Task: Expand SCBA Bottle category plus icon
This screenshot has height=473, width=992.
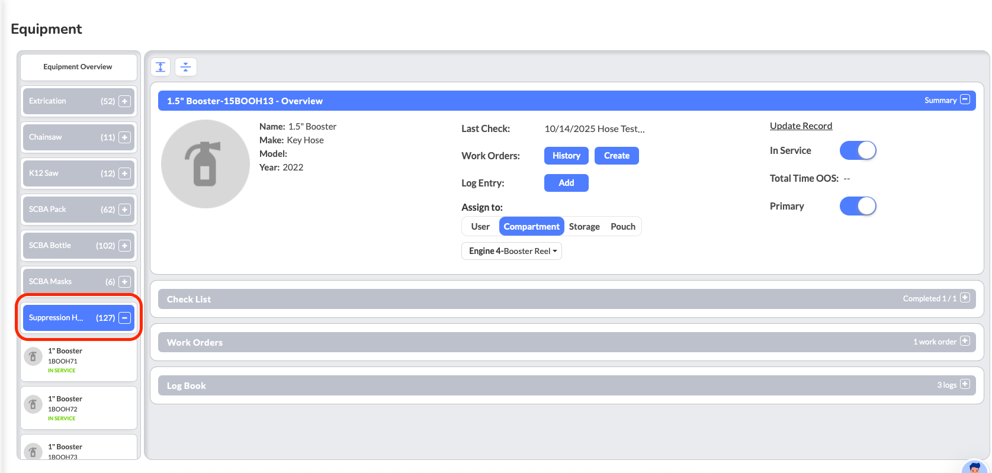Action: click(x=124, y=246)
